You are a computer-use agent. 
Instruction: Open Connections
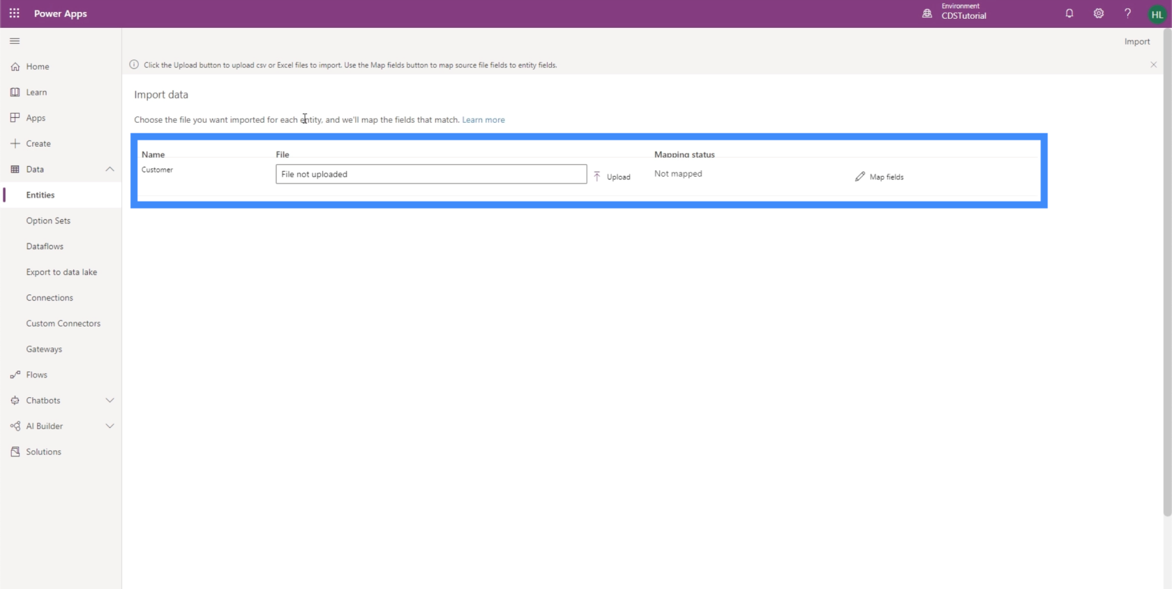coord(50,298)
